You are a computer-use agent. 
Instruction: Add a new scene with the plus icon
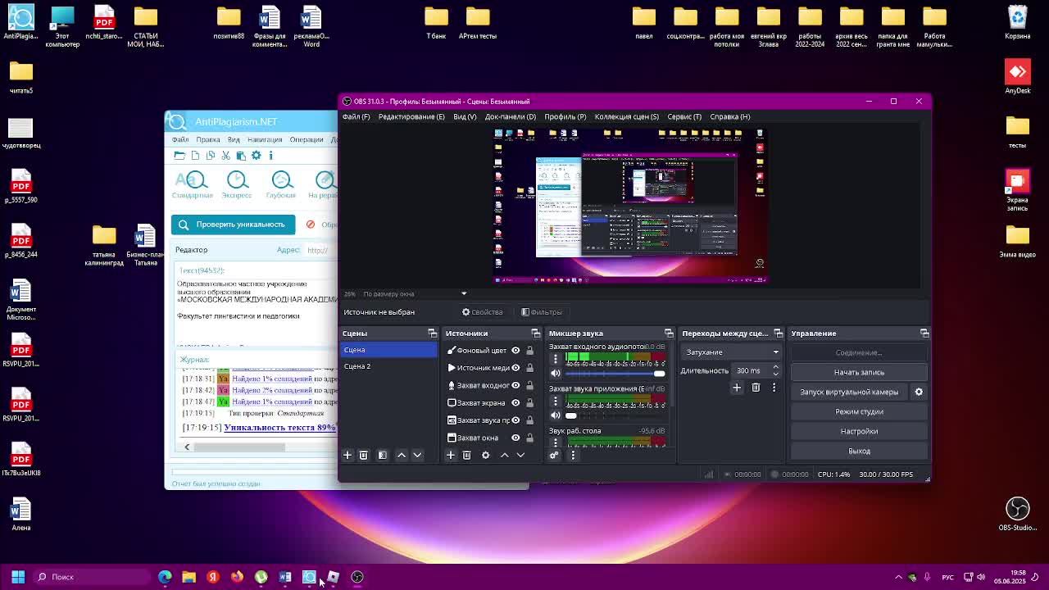tap(347, 455)
